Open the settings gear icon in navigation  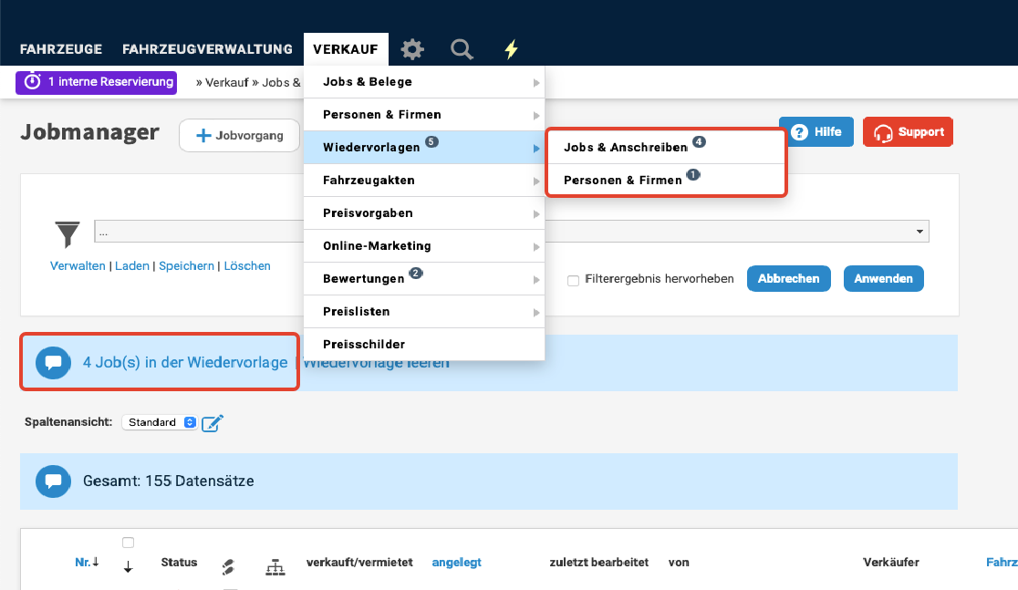point(413,49)
